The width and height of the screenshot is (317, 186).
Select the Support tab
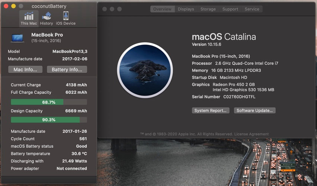point(230,9)
